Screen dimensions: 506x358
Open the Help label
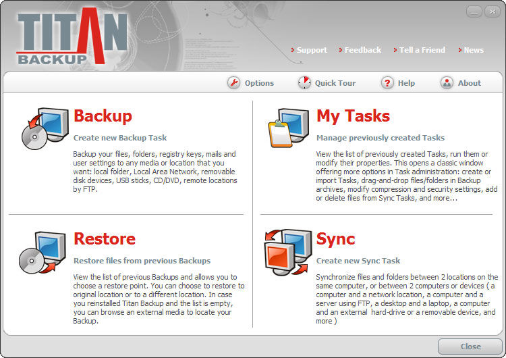point(406,83)
